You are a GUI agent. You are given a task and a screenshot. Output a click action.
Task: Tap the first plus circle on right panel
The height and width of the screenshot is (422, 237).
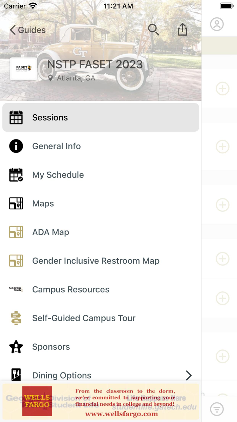(x=222, y=89)
